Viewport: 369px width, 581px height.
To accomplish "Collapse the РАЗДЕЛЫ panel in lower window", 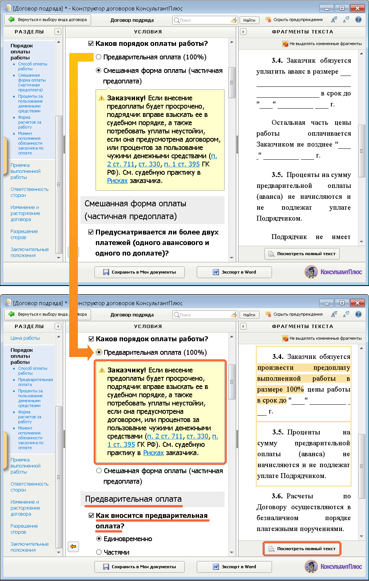I will point(58,327).
